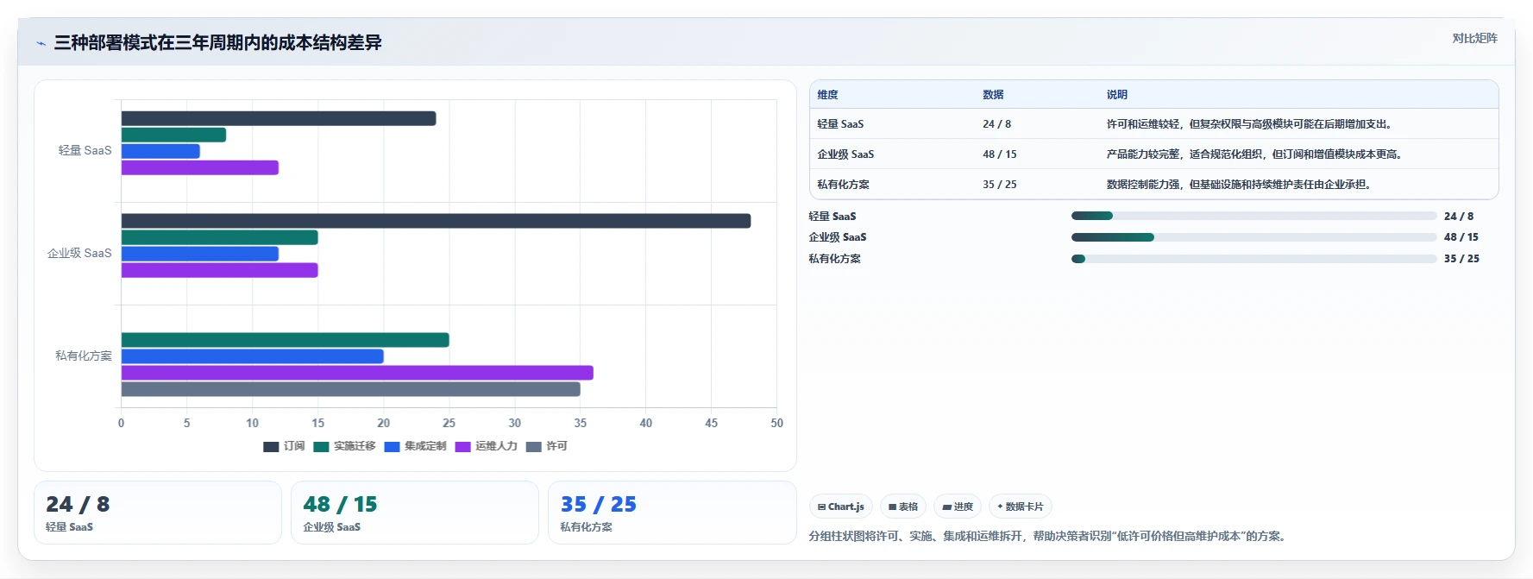Click the Chart.js tag chip
This screenshot has width=1533, height=579.
pyautogui.click(x=841, y=507)
